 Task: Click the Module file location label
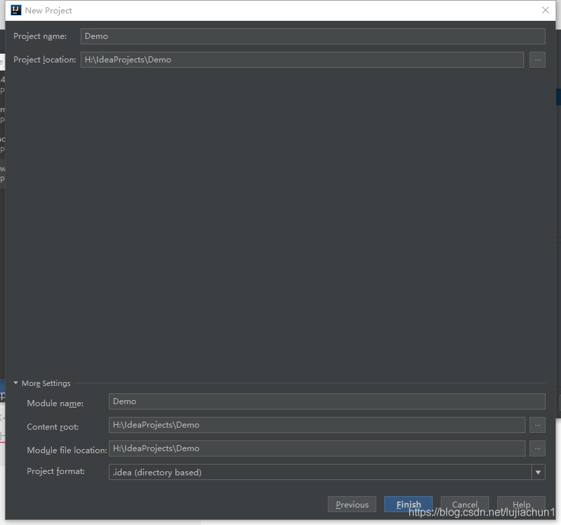[x=67, y=450]
